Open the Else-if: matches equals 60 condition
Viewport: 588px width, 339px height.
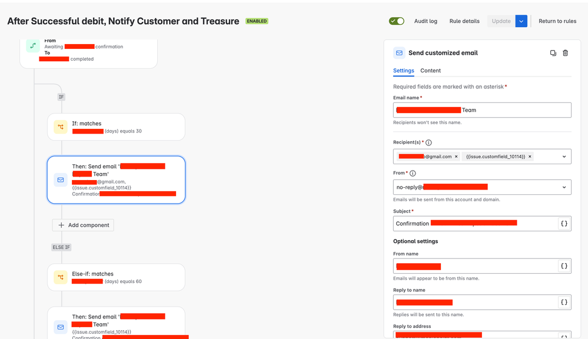click(117, 278)
